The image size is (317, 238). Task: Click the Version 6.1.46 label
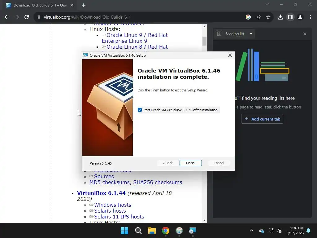pyautogui.click(x=101, y=163)
